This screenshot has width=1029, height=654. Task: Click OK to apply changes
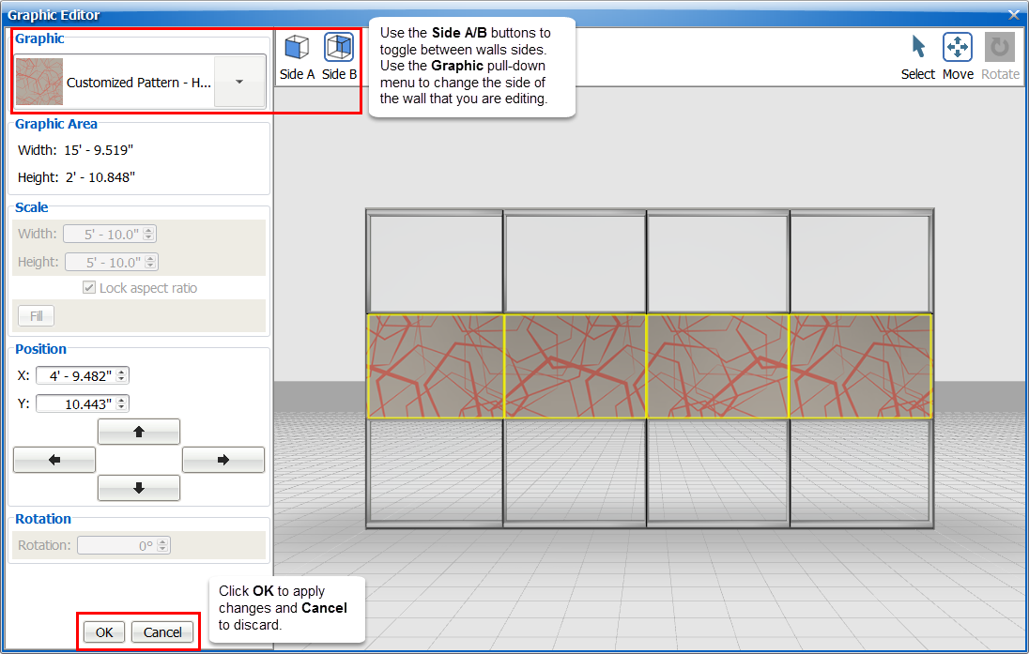coord(104,632)
